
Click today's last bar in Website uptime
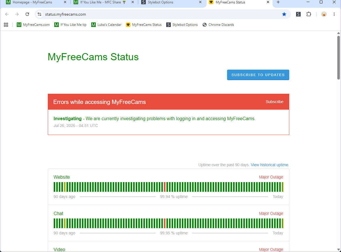point(282,187)
